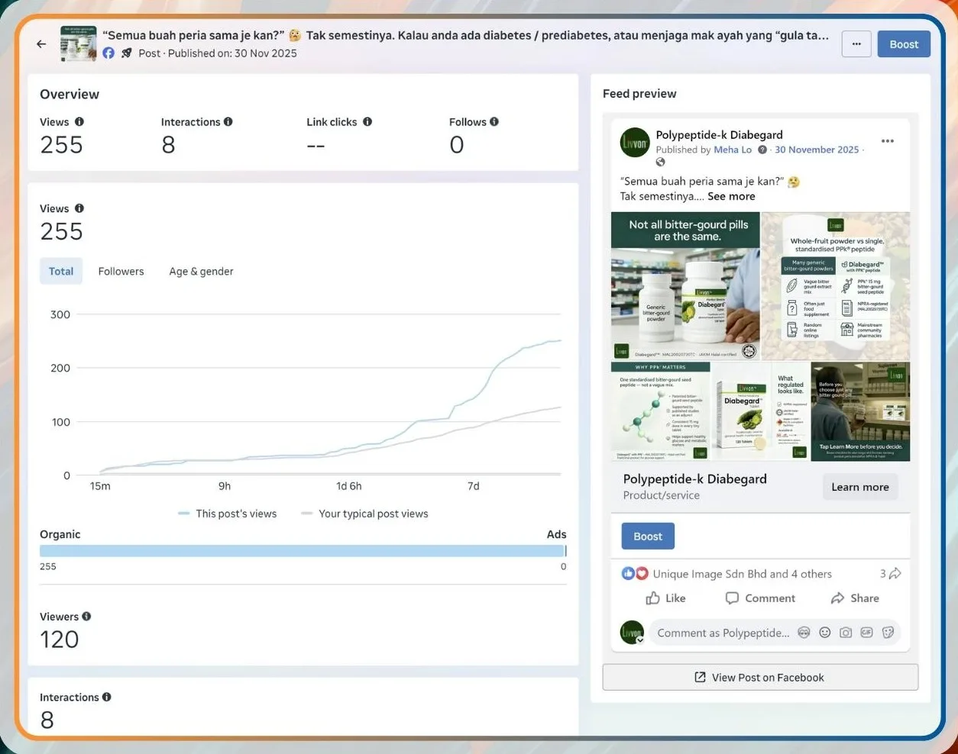Switch to the Followers tab
Viewport: 958px width, 754px height.
[x=121, y=272]
